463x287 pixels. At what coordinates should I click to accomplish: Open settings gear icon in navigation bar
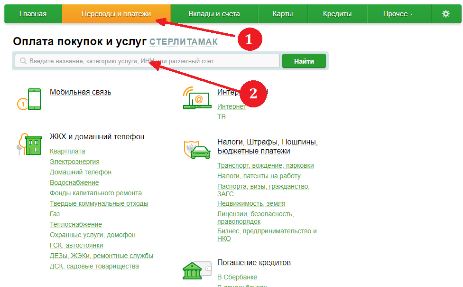[x=445, y=14]
